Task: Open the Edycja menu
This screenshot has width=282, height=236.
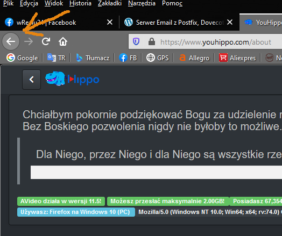Action: pos(29,3)
